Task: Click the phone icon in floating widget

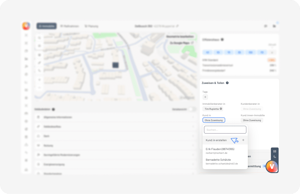Action: point(275,157)
